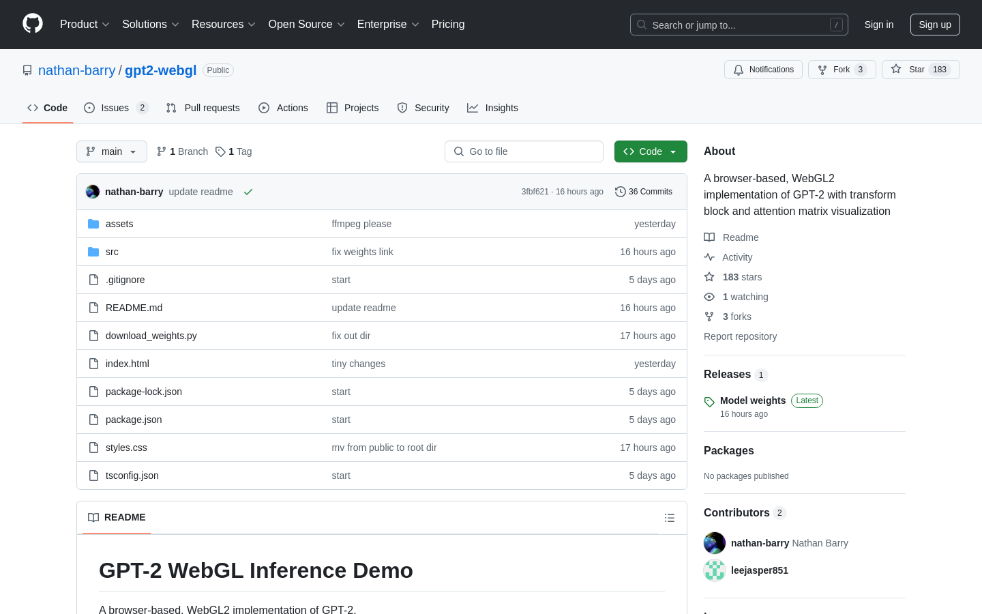Click the Search or jump to field
The width and height of the screenshot is (982, 614).
(x=739, y=25)
